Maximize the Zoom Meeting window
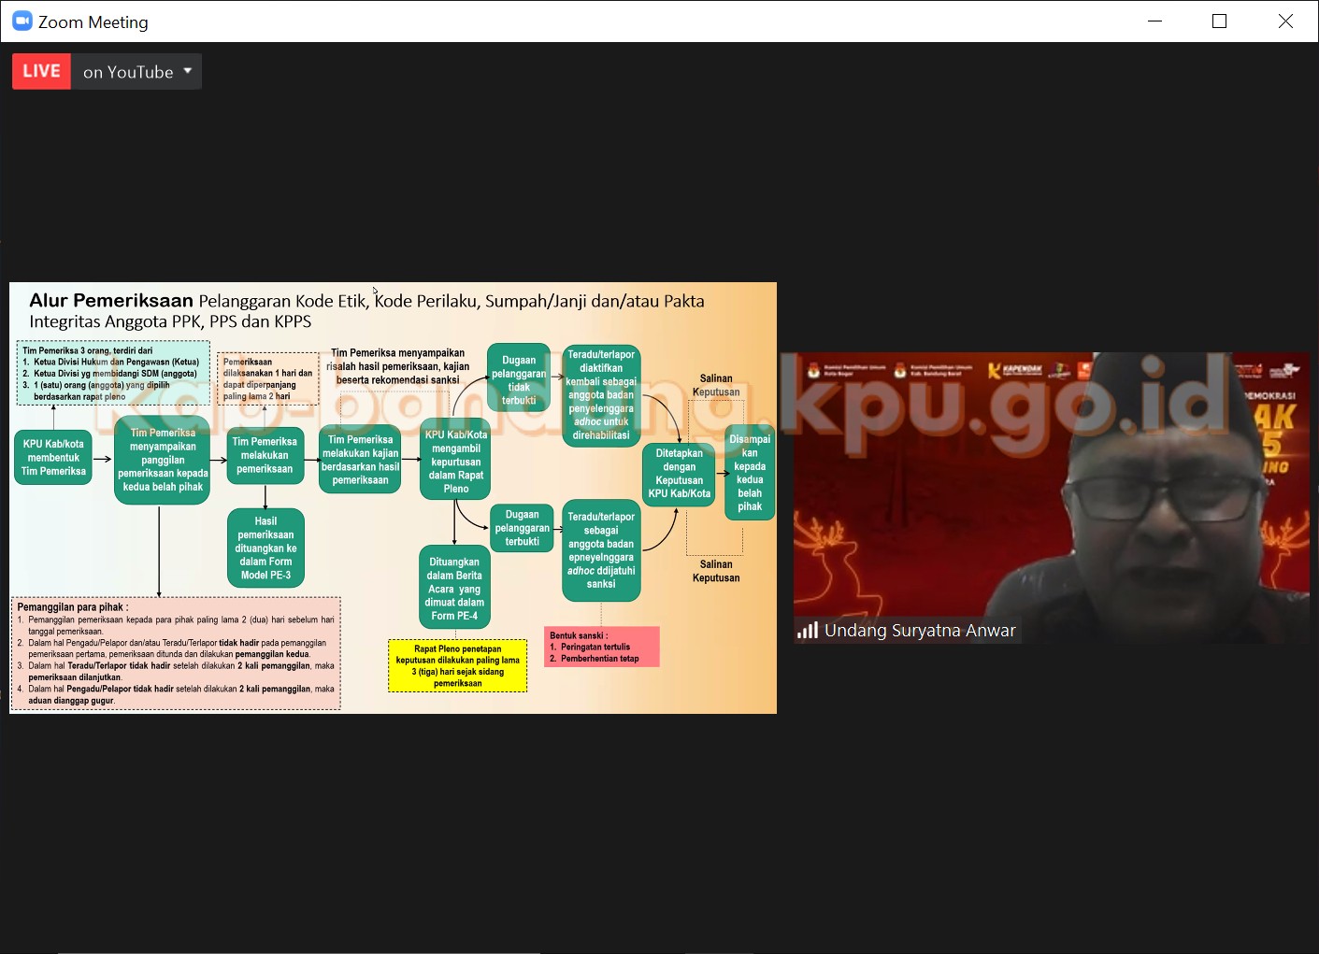This screenshot has height=954, width=1319. click(1219, 21)
